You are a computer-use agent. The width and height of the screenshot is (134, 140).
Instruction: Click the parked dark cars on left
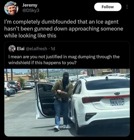[11, 88]
